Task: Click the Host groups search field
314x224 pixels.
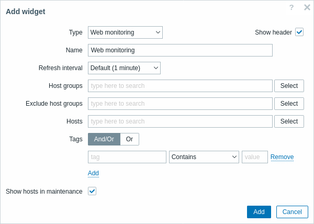Action: [180, 86]
